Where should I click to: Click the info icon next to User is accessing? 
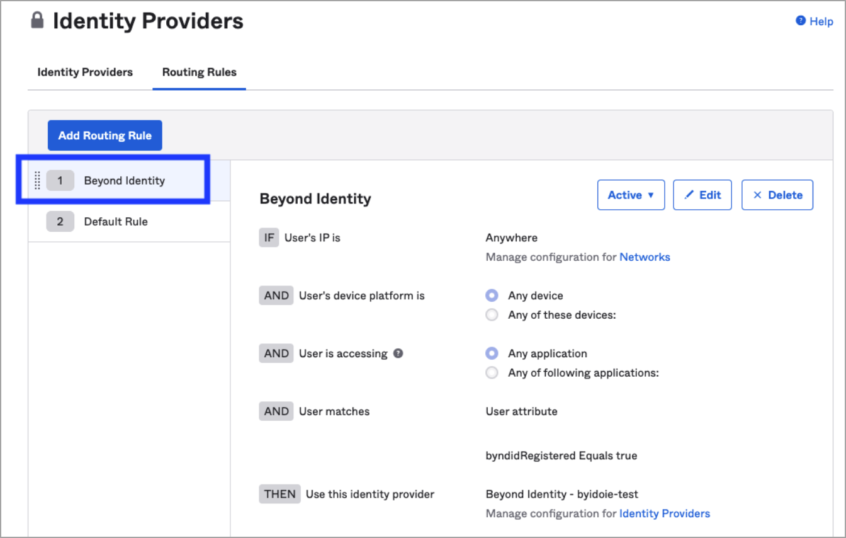[x=398, y=353]
